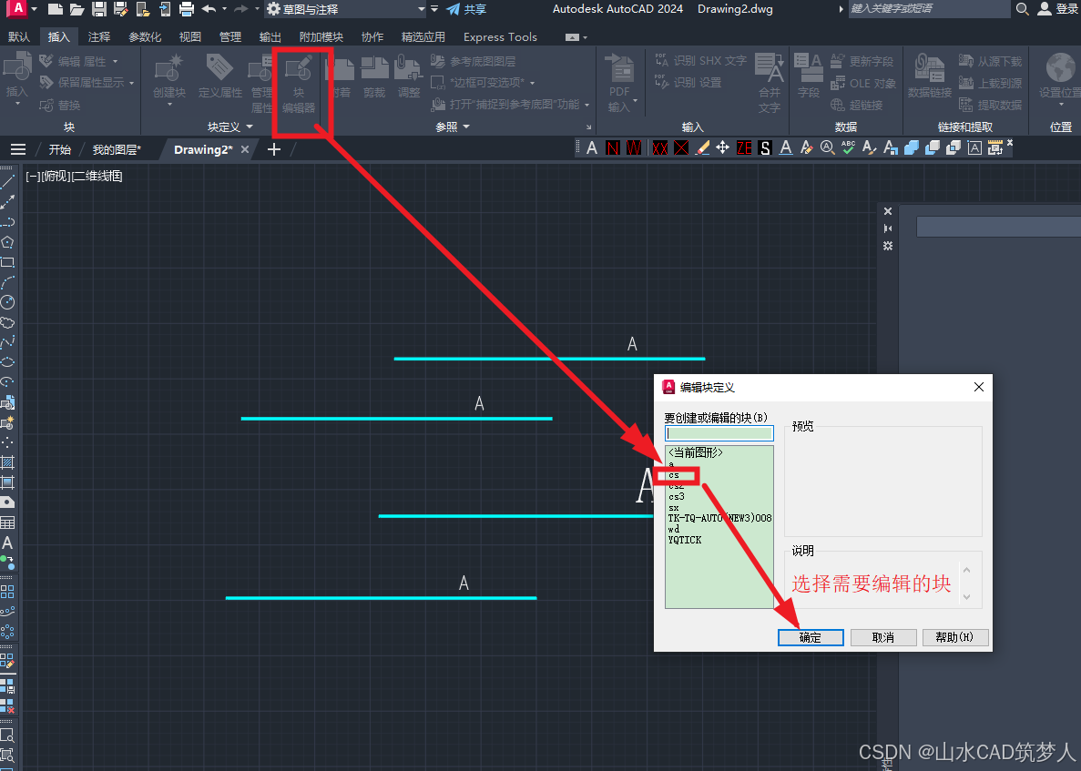The image size is (1081, 771).
Task: Click the S icon in the text toolbar
Action: coord(765,147)
